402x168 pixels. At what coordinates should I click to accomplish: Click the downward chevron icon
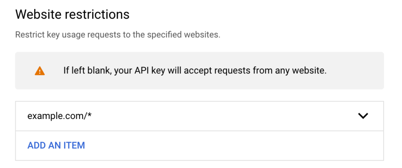pyautogui.click(x=363, y=116)
